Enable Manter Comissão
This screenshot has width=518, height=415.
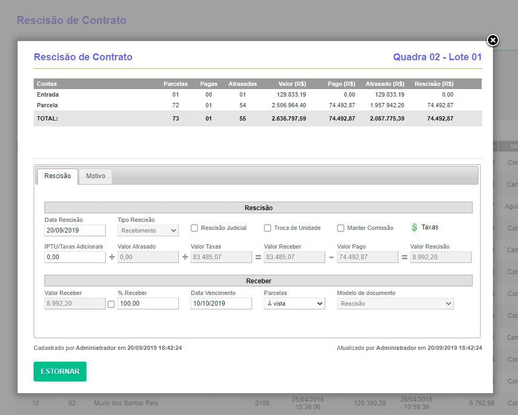click(341, 228)
